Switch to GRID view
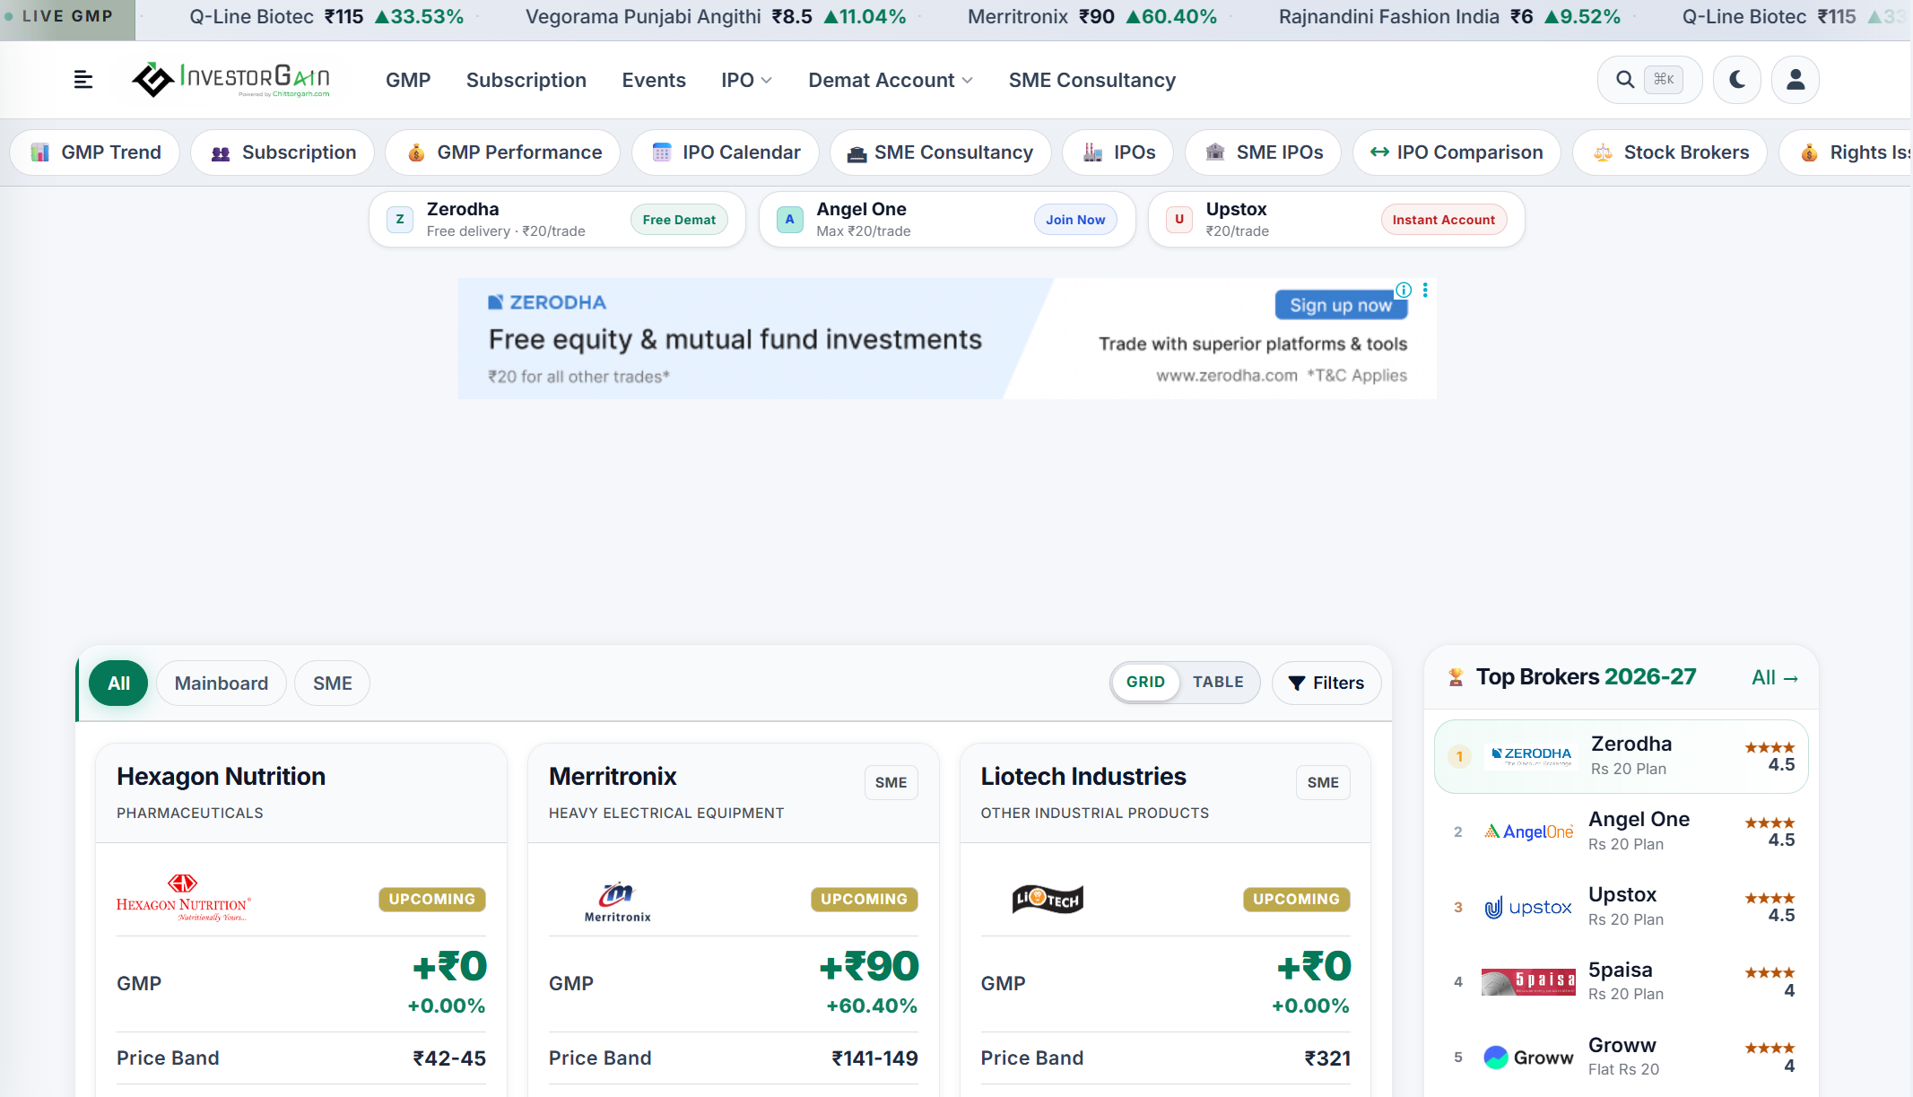This screenshot has width=1913, height=1097. tap(1145, 683)
